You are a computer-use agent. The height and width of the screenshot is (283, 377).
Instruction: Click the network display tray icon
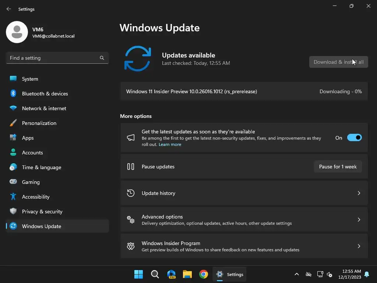320,274
